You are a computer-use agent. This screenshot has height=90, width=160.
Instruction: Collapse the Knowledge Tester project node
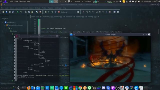4,25
